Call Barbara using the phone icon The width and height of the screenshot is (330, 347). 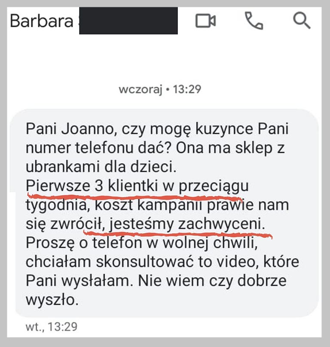pyautogui.click(x=254, y=21)
